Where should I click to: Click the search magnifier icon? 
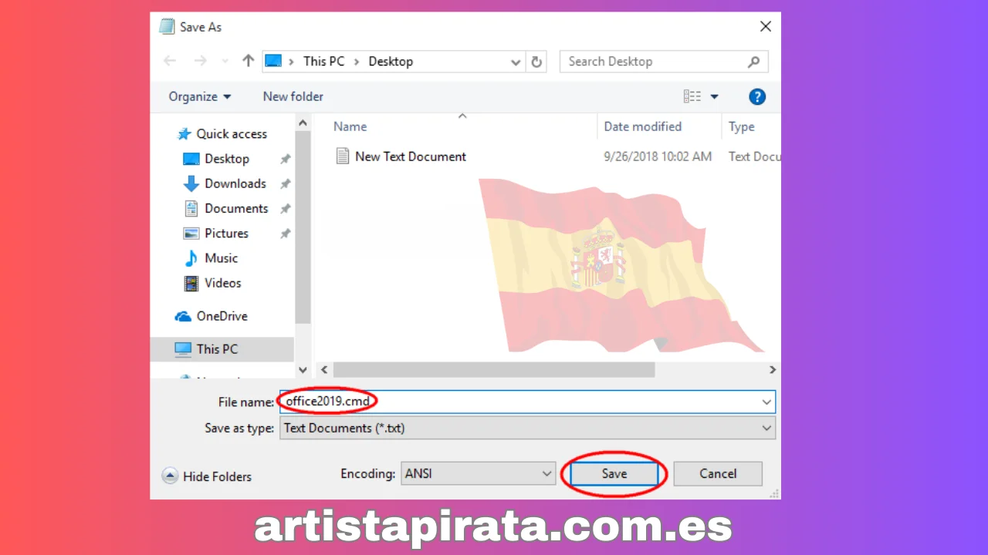pos(753,62)
